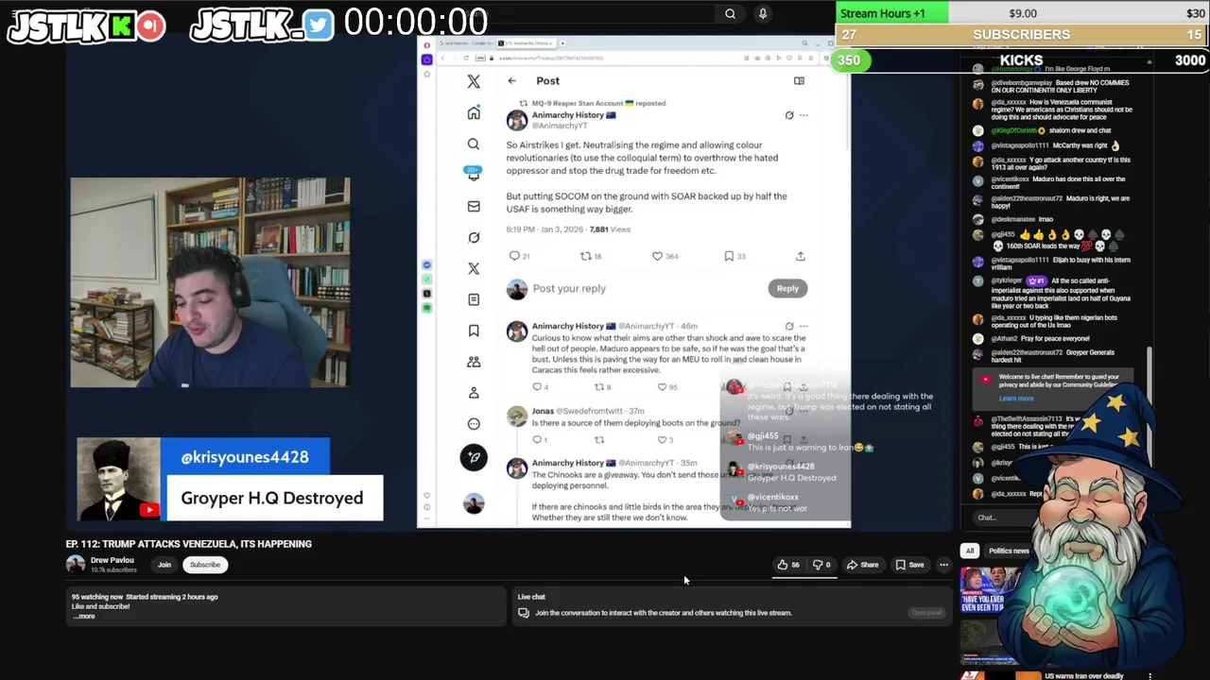Image resolution: width=1210 pixels, height=680 pixels.
Task: Open Lists icon in X sidebar
Action: click(474, 299)
